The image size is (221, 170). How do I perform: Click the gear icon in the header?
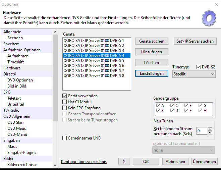(209, 18)
